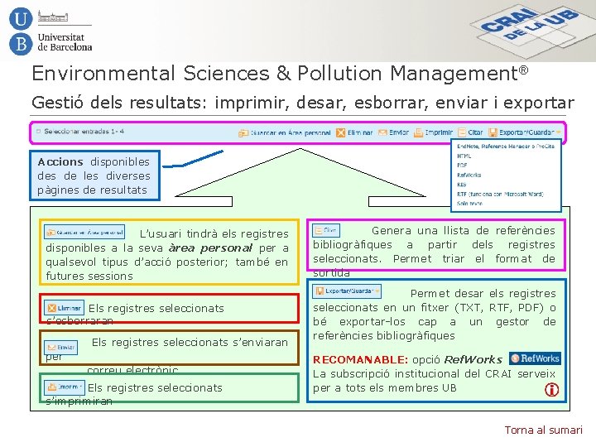Tick the 'Seleccionar entradas 1-4' checkbox

click(38, 131)
